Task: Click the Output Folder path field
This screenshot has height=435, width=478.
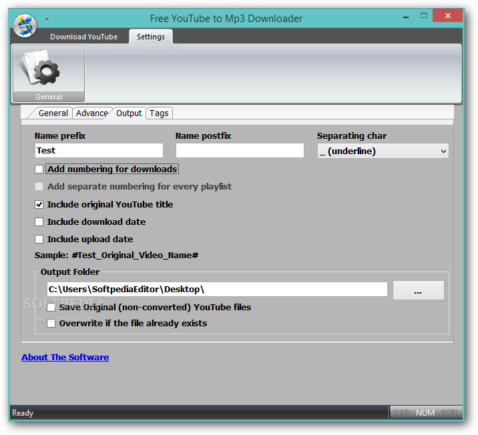Action: click(217, 290)
